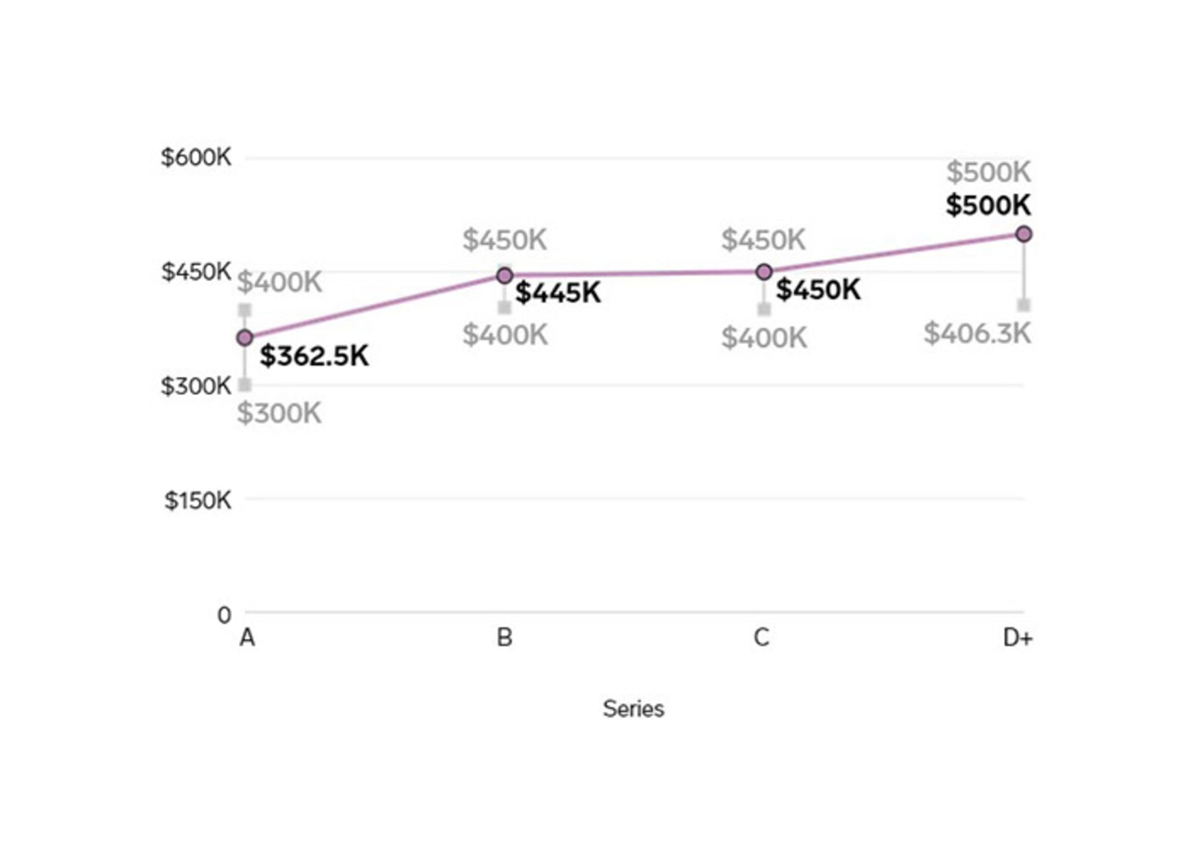This screenshot has width=1190, height=850.
Task: Select the gray square marker below Series B point
Action: (505, 308)
